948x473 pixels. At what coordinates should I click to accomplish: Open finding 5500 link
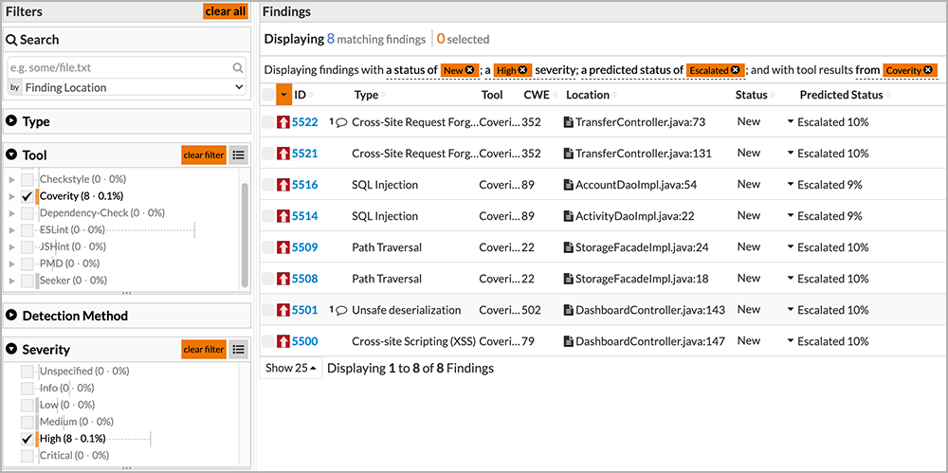tap(304, 341)
